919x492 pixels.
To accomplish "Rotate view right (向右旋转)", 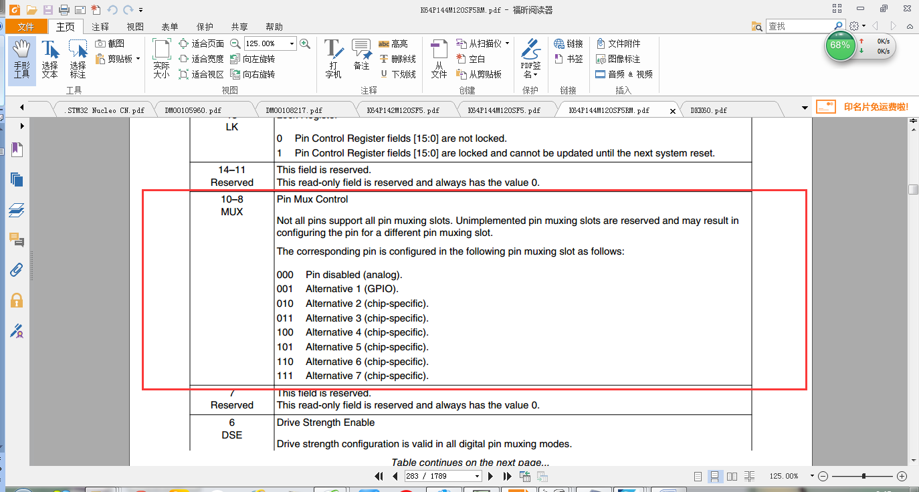I will pyautogui.click(x=252, y=74).
